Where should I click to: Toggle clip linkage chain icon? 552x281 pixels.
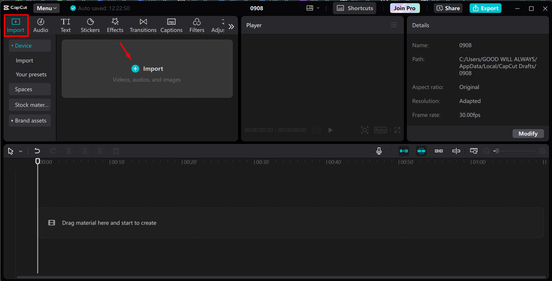click(439, 151)
